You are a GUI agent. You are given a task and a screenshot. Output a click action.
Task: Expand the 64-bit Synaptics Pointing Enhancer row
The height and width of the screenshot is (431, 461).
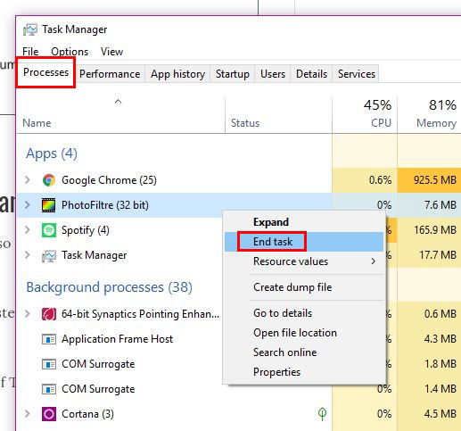coord(28,313)
